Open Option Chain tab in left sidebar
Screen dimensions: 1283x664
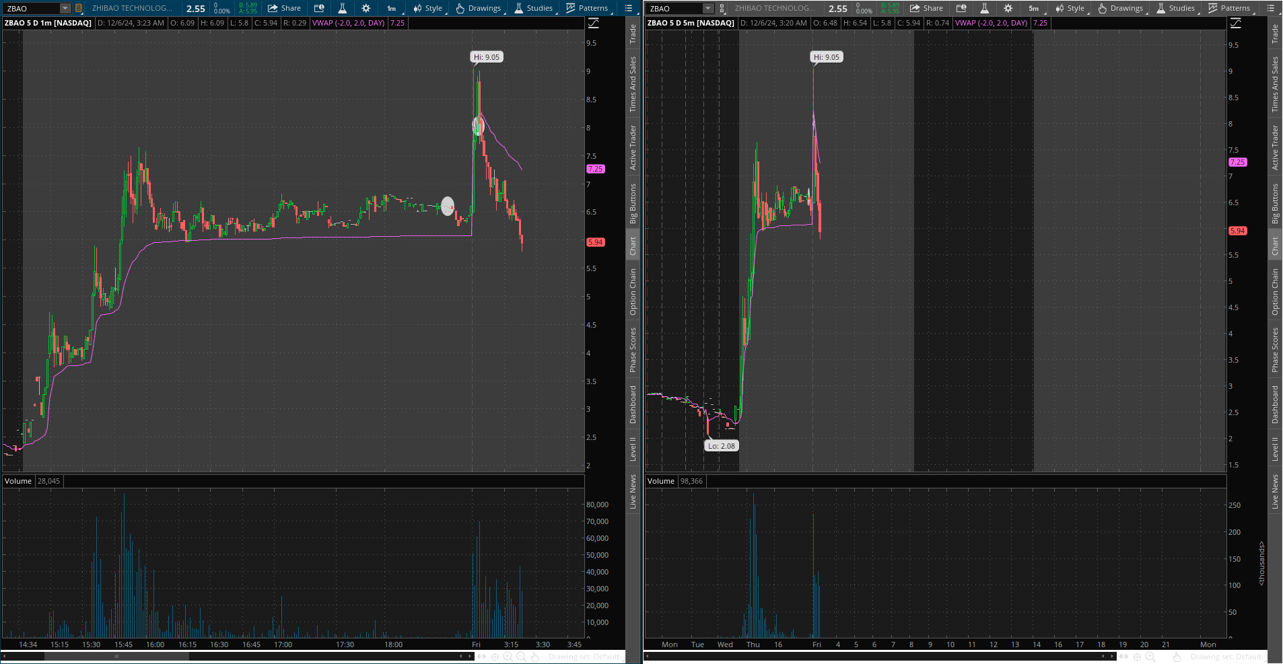click(633, 292)
